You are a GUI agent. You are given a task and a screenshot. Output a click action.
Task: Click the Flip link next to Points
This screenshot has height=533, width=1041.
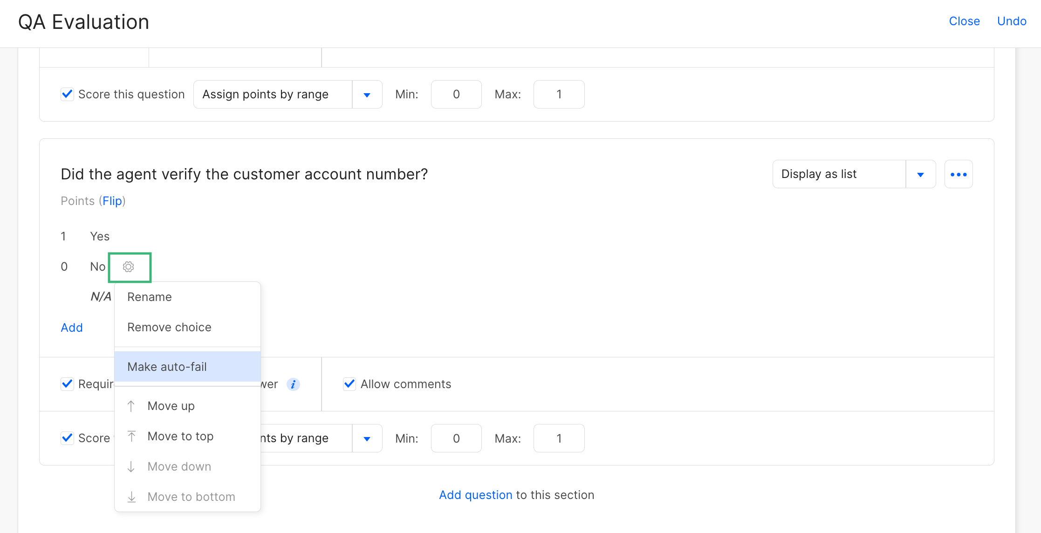click(112, 201)
